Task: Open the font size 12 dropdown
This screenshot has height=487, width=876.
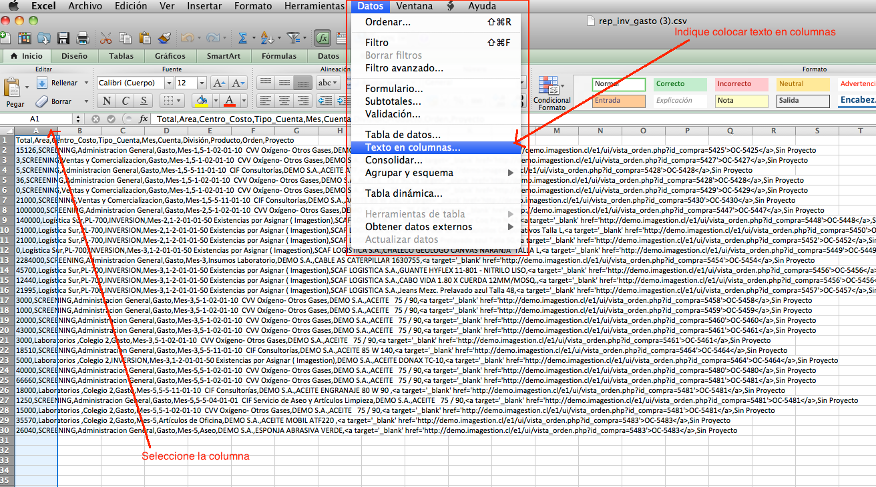Action: (x=202, y=83)
